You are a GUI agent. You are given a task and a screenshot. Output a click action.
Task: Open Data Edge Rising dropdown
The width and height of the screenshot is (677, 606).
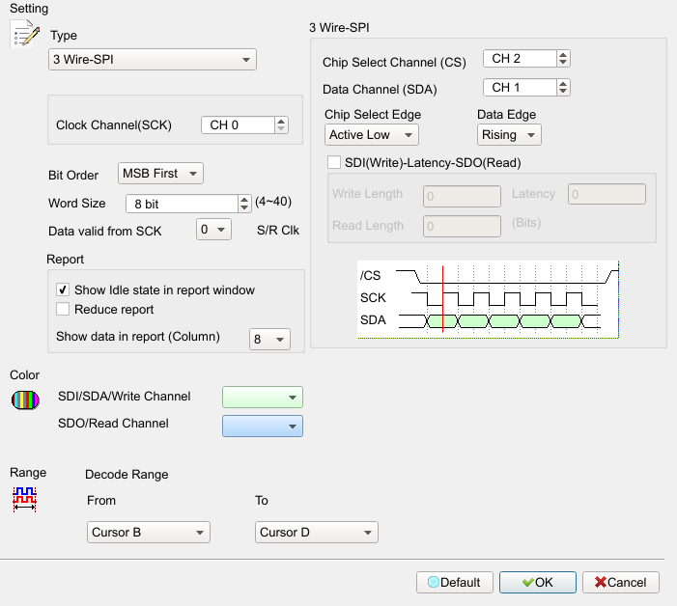click(x=509, y=135)
